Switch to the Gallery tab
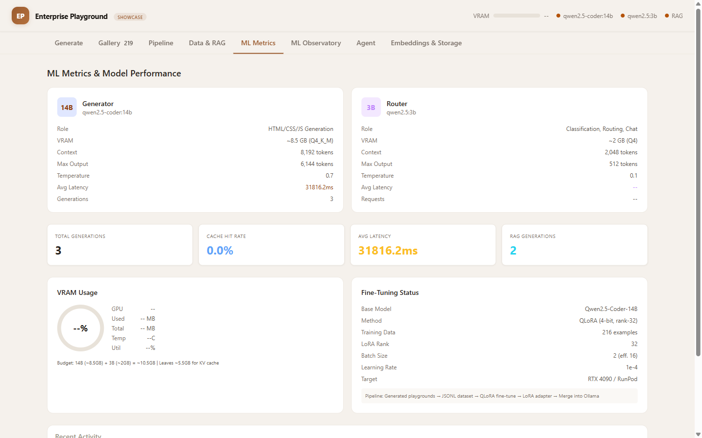 (x=115, y=43)
